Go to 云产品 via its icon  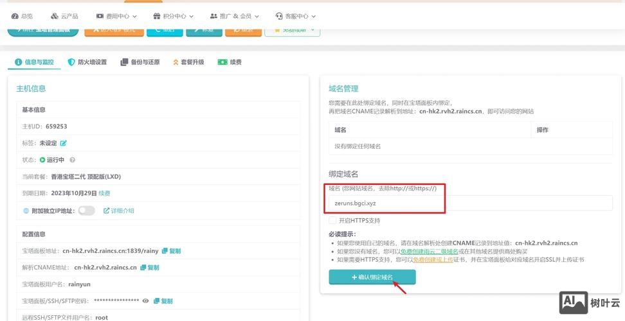coord(55,16)
